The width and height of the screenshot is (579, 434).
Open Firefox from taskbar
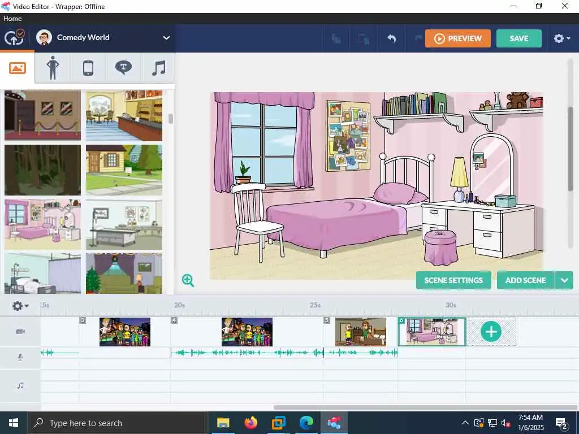pos(250,423)
